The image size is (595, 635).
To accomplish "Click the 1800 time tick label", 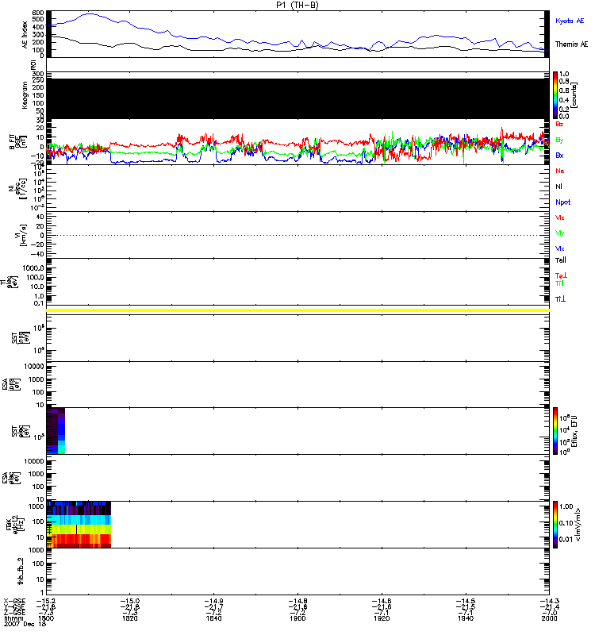I will 46,618.
